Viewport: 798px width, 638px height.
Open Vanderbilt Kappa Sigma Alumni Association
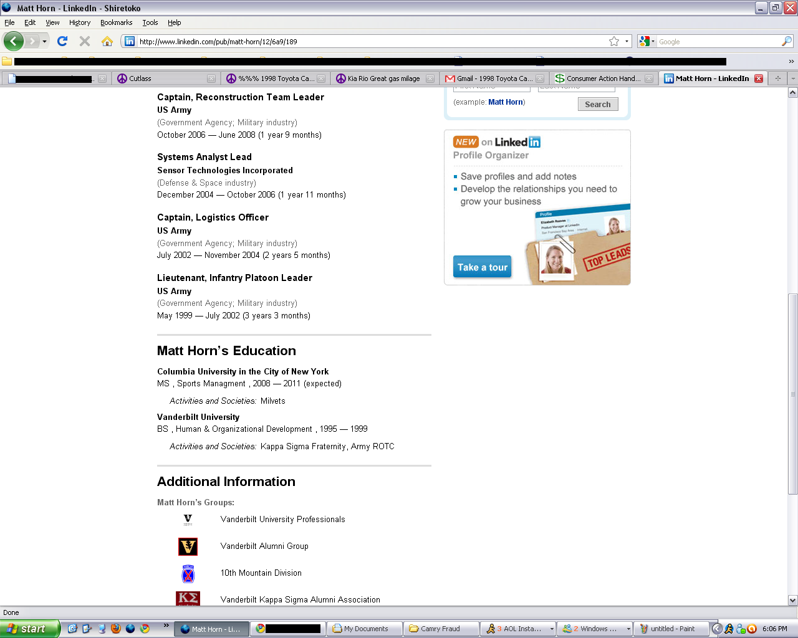click(300, 599)
